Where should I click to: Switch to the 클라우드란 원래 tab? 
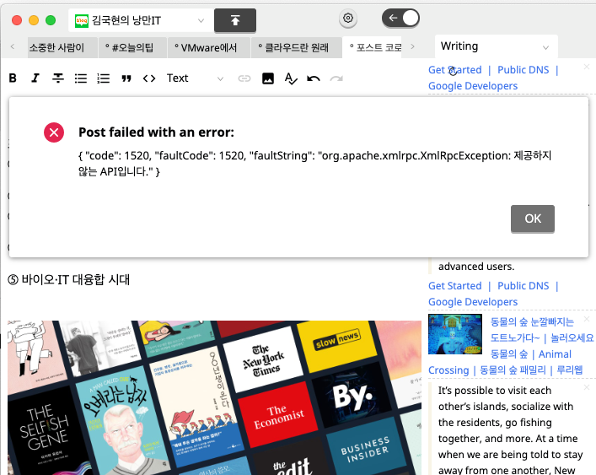pos(296,47)
